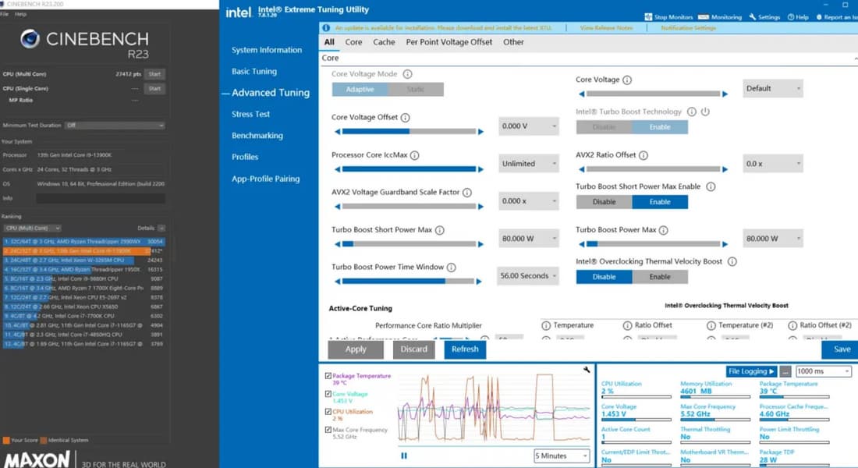Click the AVX2 Ratio Offset info icon
The image size is (858, 468).
tap(643, 155)
